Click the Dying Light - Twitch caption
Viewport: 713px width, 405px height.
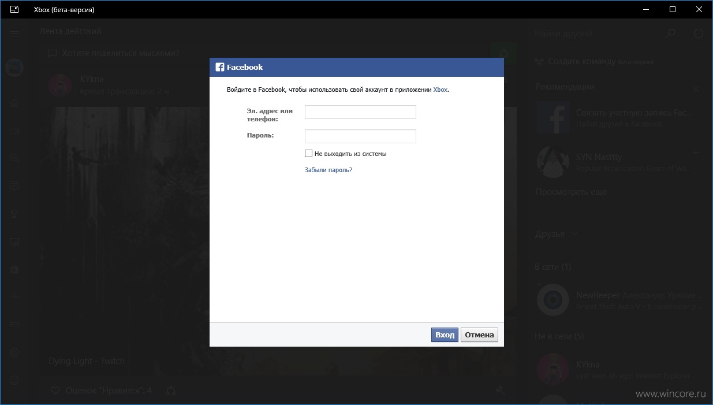[87, 361]
